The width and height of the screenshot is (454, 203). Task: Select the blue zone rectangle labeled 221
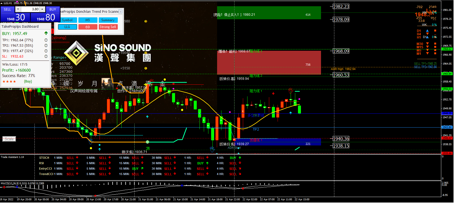pyautogui.click(x=278, y=142)
